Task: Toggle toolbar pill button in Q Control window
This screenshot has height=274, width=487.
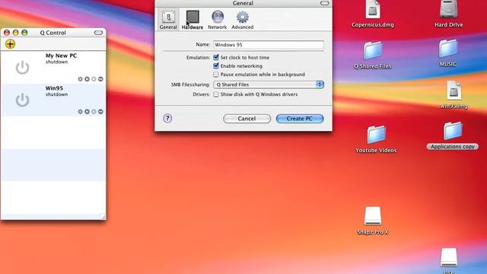Action: coord(98,33)
